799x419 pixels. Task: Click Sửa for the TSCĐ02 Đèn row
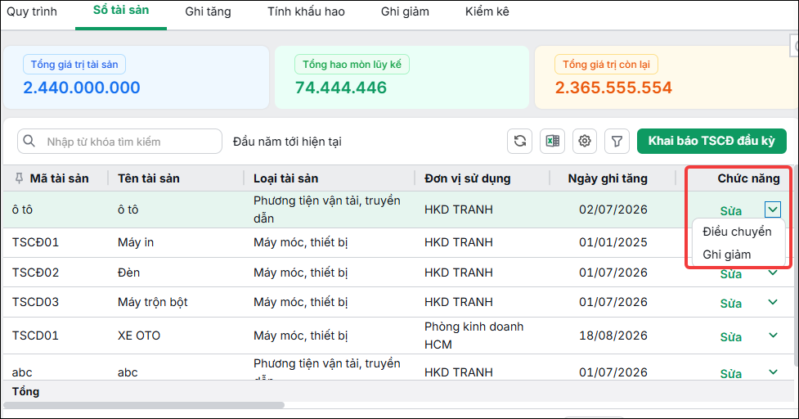[x=731, y=274]
